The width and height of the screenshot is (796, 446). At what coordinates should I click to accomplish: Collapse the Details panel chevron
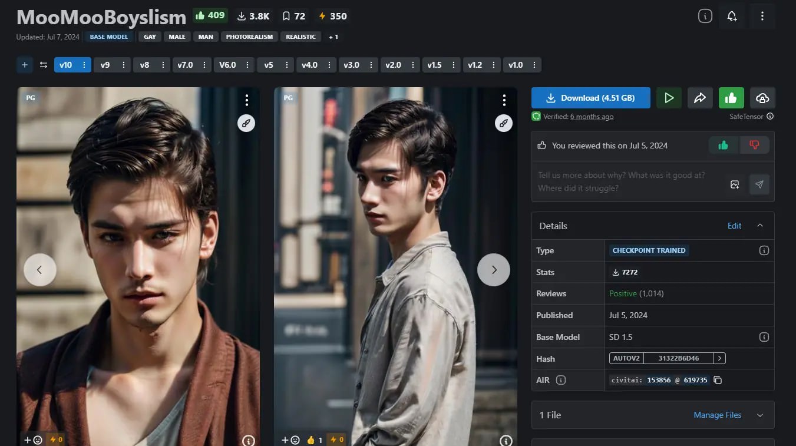[760, 226]
